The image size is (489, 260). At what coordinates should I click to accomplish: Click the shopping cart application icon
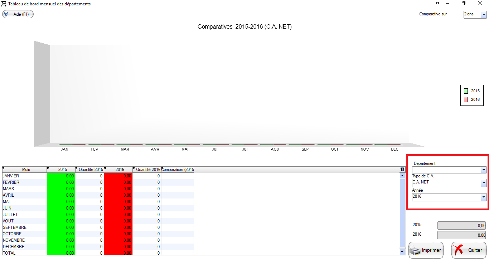[x=4, y=4]
